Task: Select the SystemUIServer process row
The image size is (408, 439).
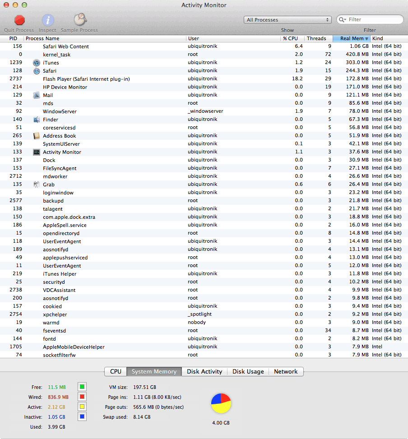Action: click(x=204, y=144)
